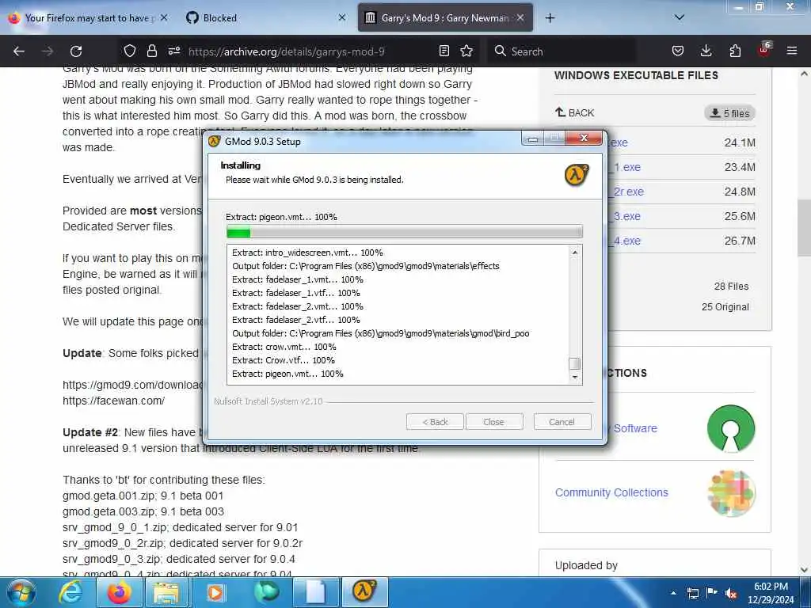
Task: Open the tracking protection shield icon
Action: pyautogui.click(x=130, y=51)
